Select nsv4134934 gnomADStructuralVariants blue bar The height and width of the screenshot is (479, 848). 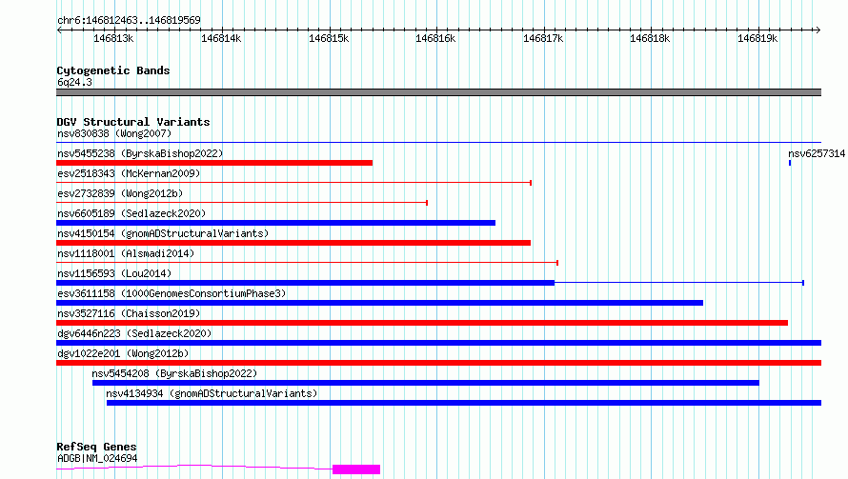(x=464, y=403)
